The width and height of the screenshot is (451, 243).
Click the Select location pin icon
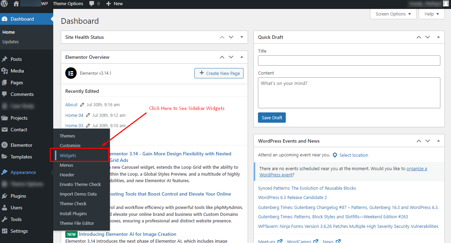point(335,155)
